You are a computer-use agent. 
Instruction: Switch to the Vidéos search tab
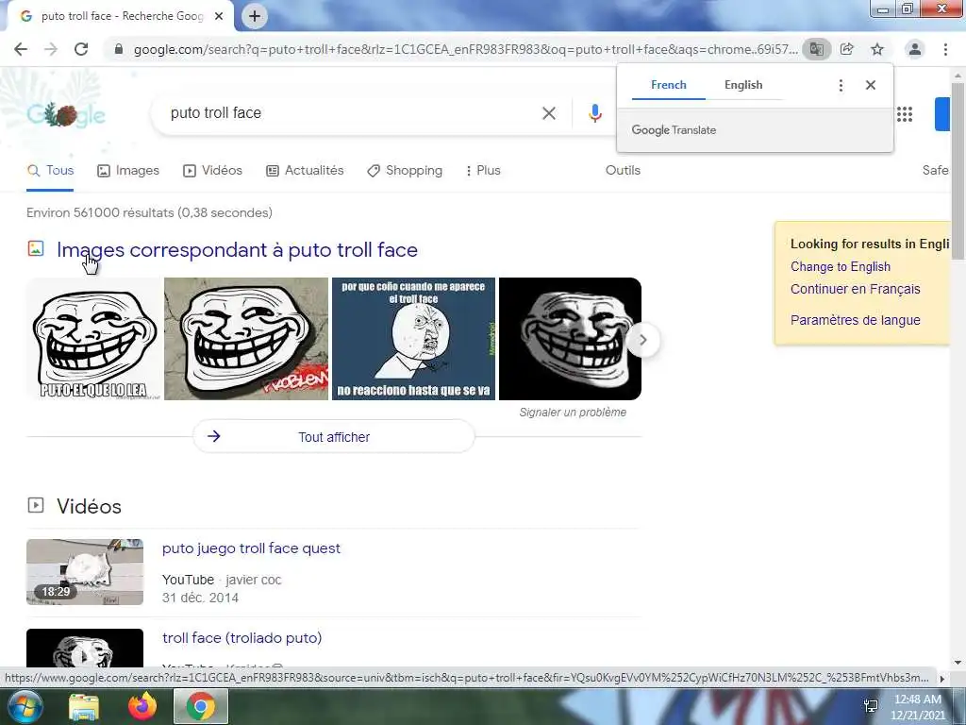(x=212, y=171)
